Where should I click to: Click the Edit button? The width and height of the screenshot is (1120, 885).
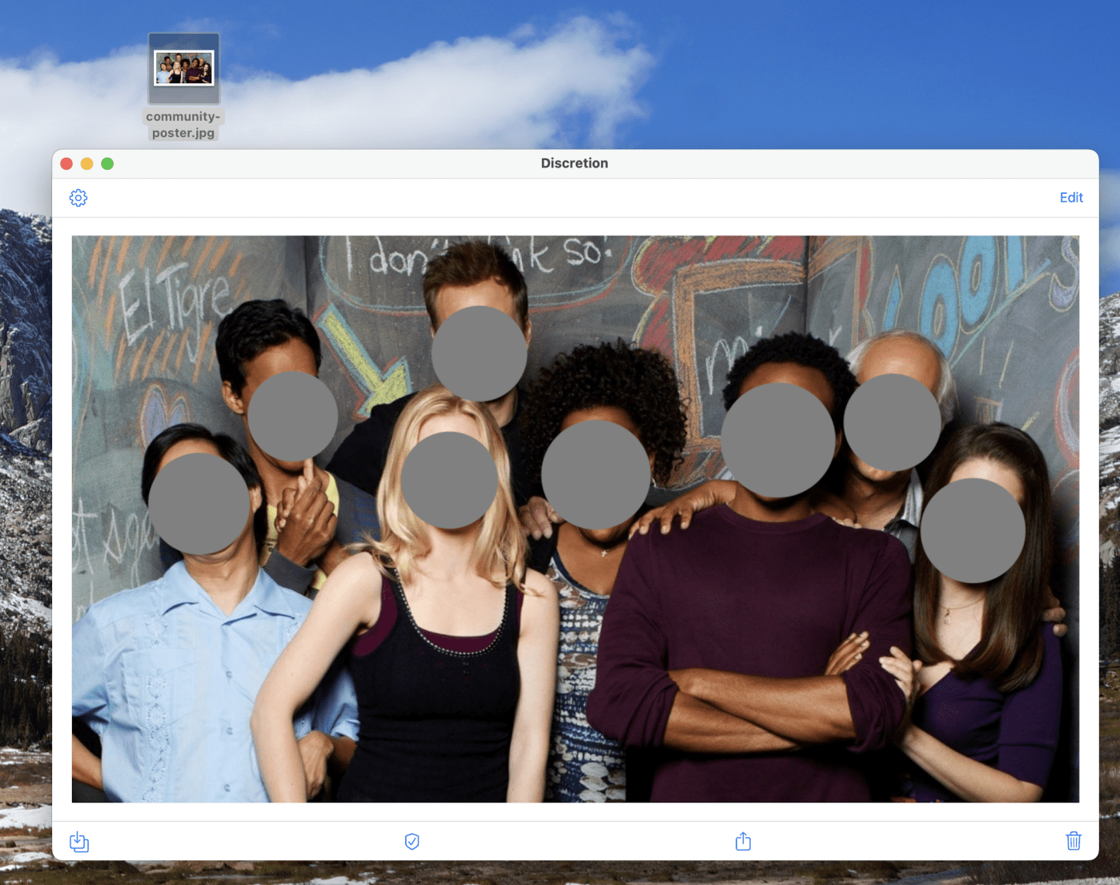coord(1070,198)
